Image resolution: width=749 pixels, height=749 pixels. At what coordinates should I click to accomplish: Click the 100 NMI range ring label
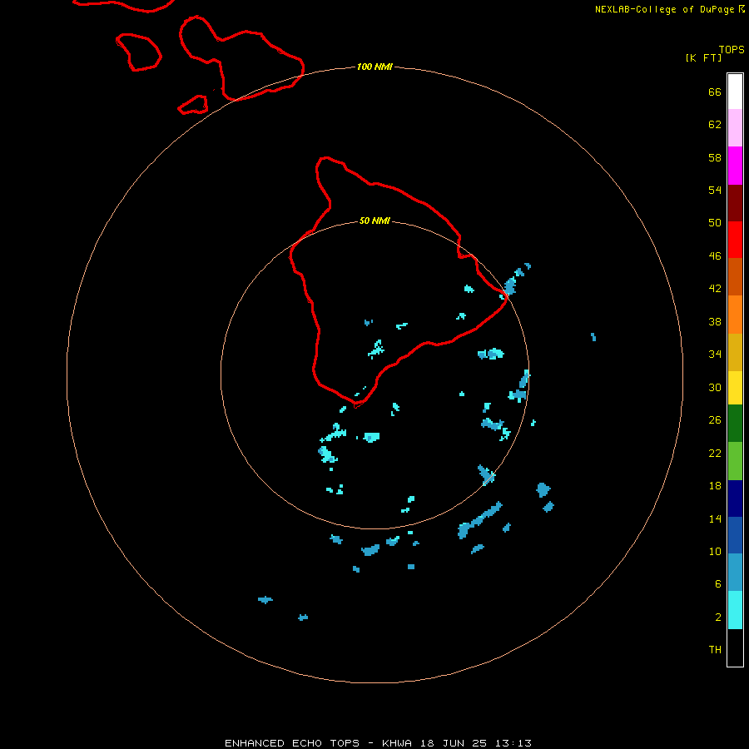tap(374, 67)
